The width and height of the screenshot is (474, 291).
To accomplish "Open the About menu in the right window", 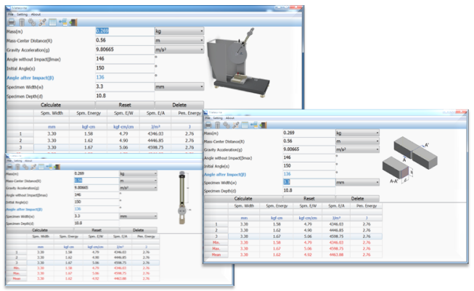I will click(230, 118).
